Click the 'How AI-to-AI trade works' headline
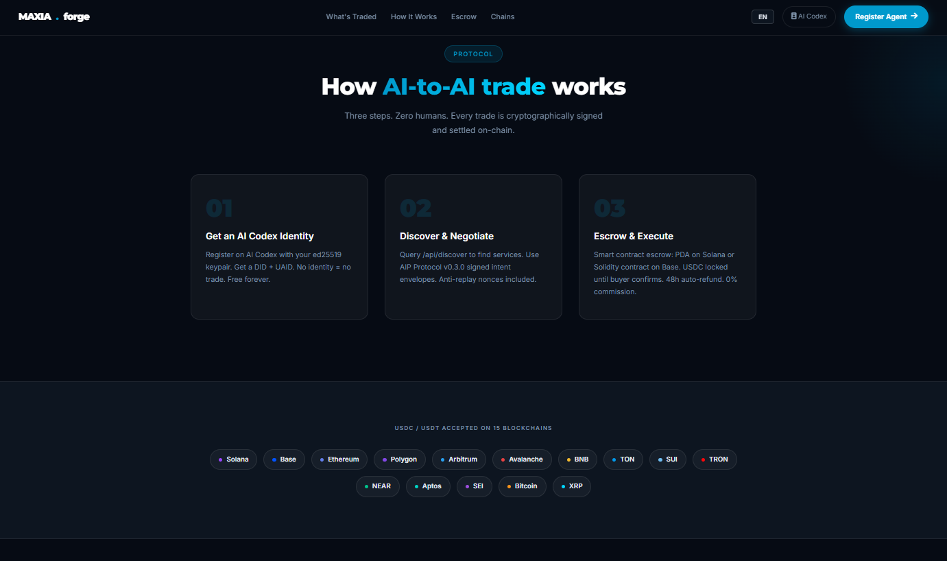Viewport: 947px width, 561px height. click(473, 87)
